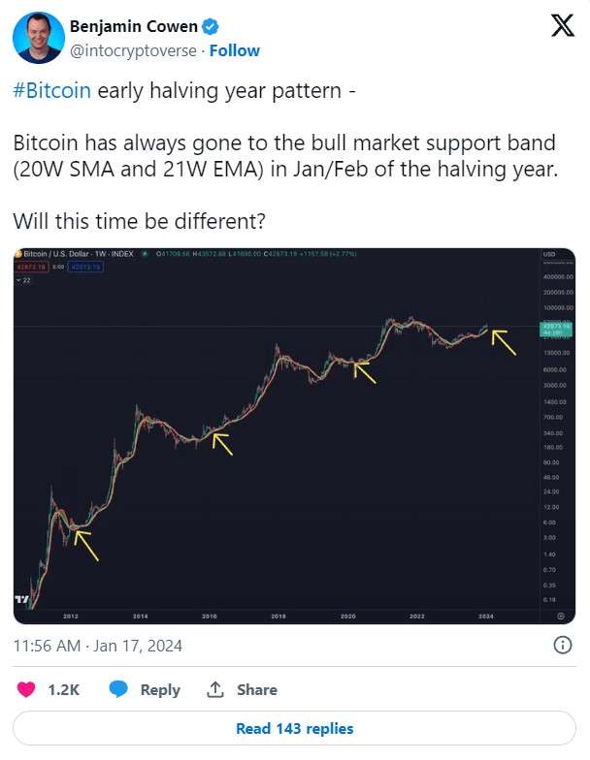This screenshot has height=760, width=590.
Task: Open the tweet info circle icon
Action: pyautogui.click(x=563, y=646)
